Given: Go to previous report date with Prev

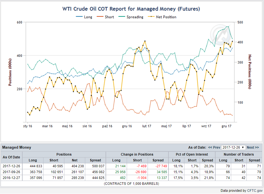Looking at the screenshot, I should (x=214, y=148).
